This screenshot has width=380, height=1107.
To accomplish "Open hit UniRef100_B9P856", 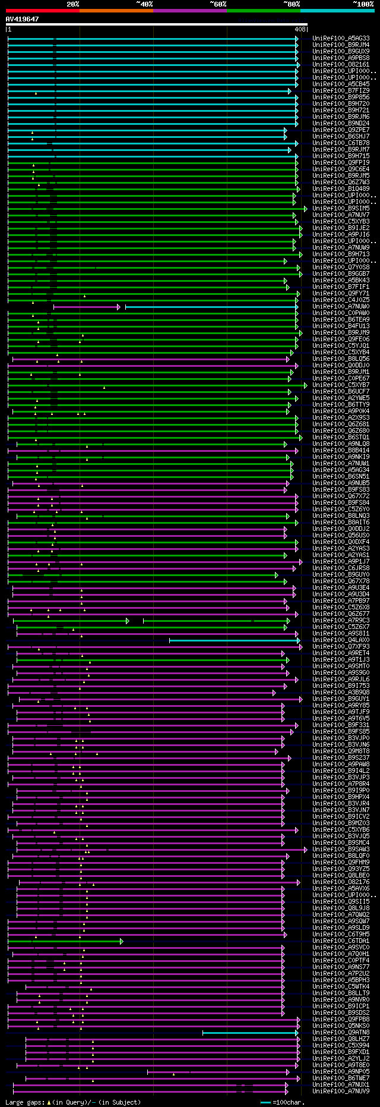I will click(341, 98).
